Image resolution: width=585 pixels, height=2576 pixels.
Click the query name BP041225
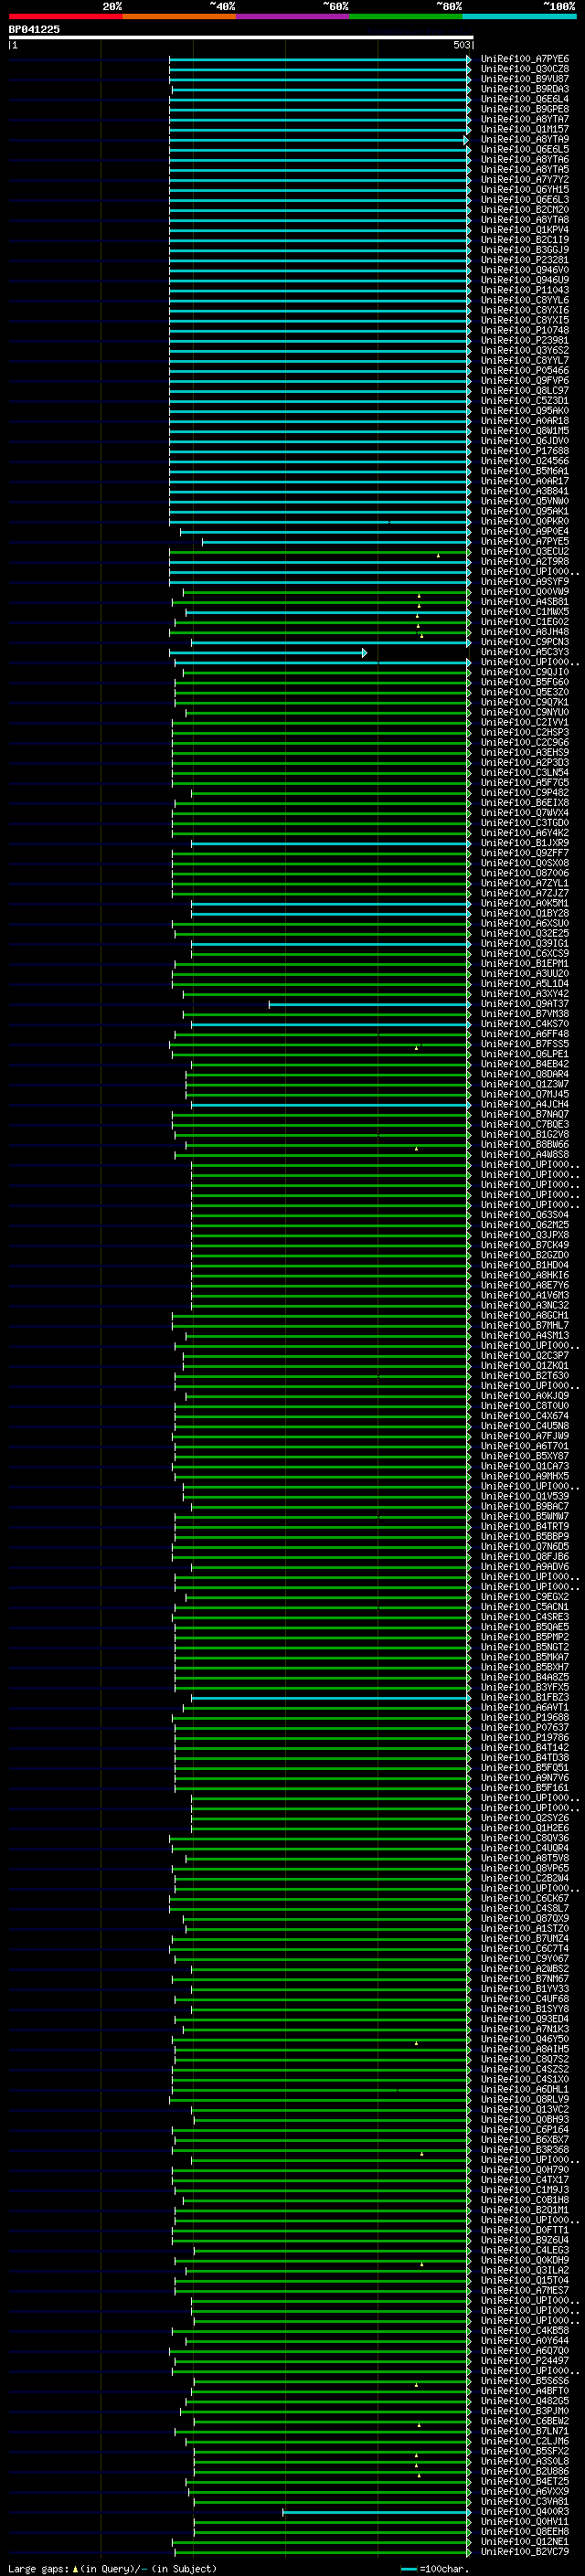[34, 29]
